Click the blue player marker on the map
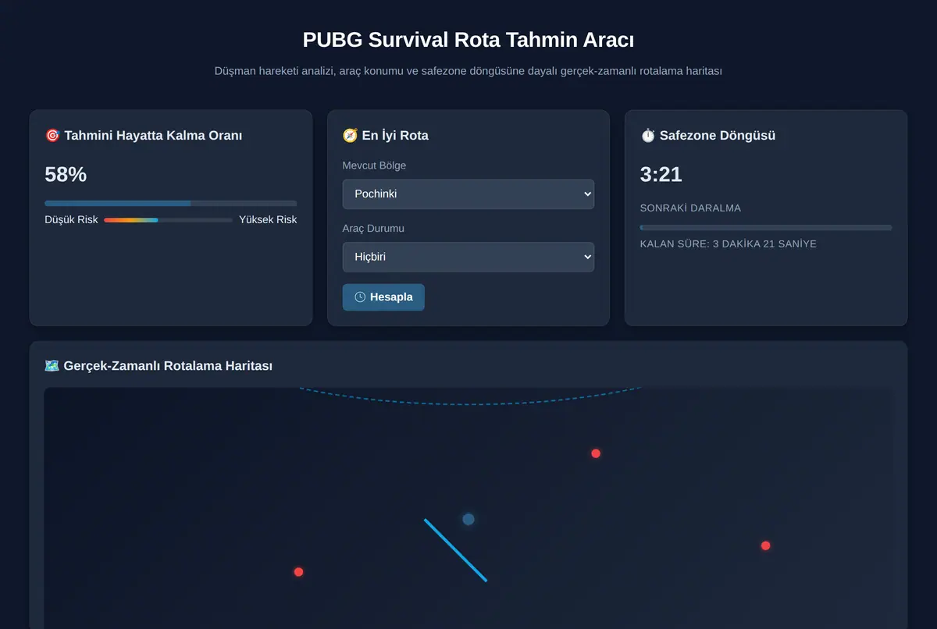Viewport: 937px width, 629px height. 468,519
